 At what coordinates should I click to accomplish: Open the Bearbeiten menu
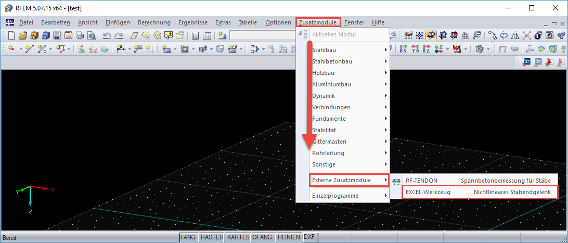pyautogui.click(x=56, y=22)
